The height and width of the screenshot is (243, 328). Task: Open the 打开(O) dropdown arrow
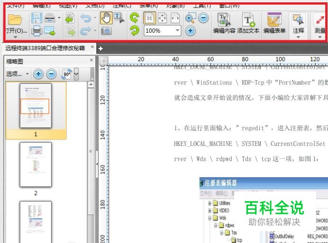16,37
